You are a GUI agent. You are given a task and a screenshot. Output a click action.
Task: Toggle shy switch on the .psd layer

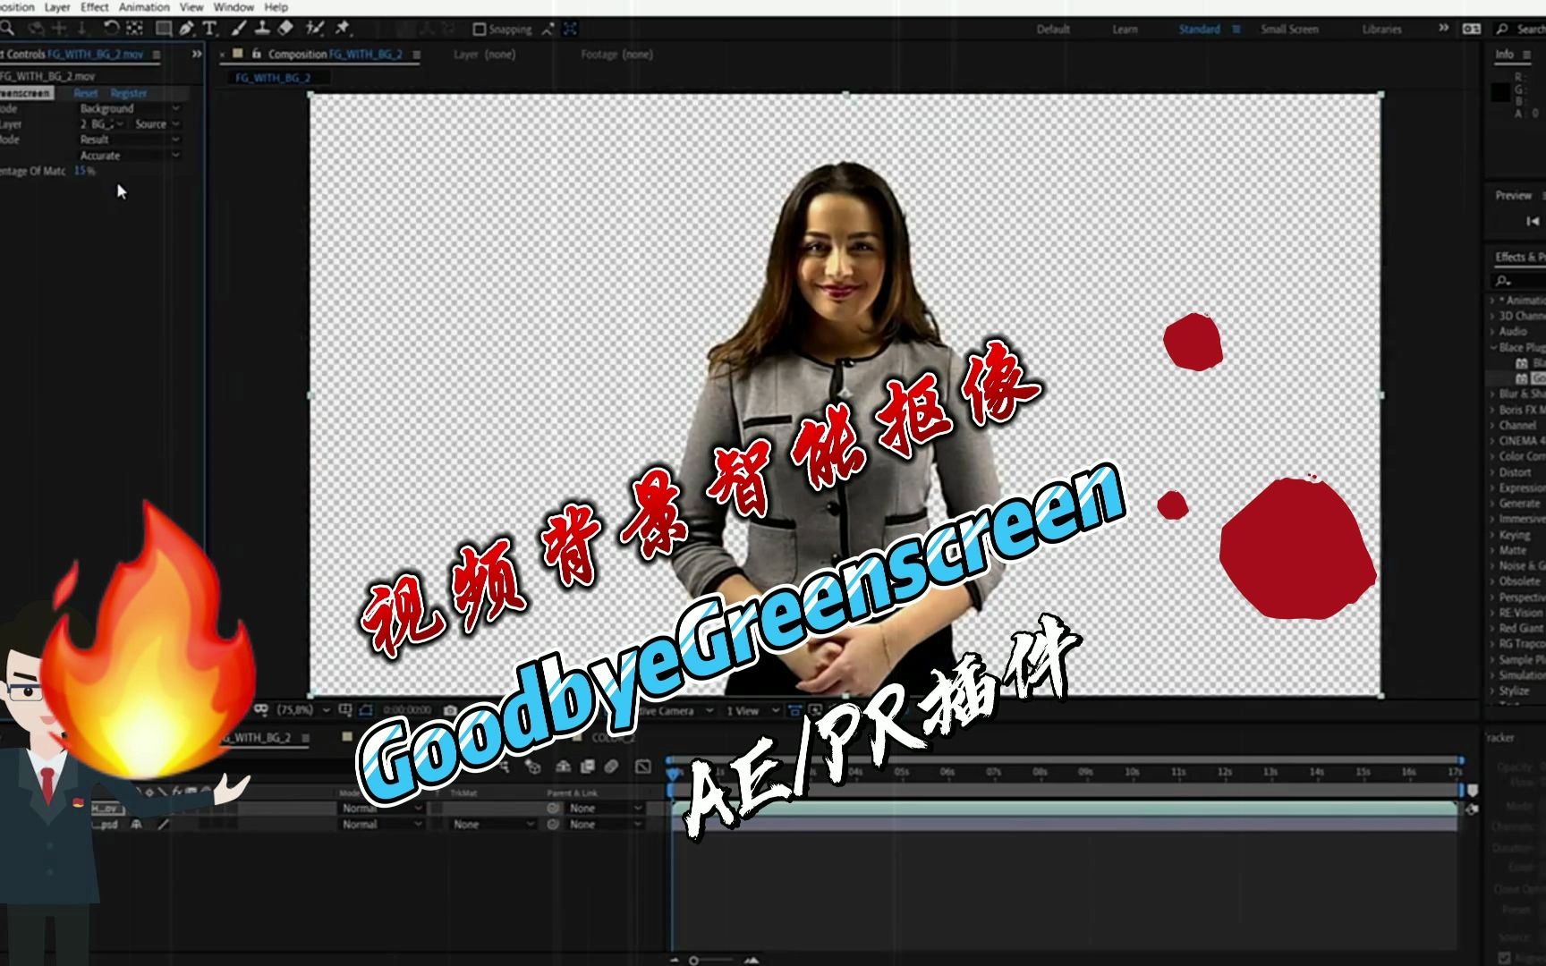[x=137, y=824]
